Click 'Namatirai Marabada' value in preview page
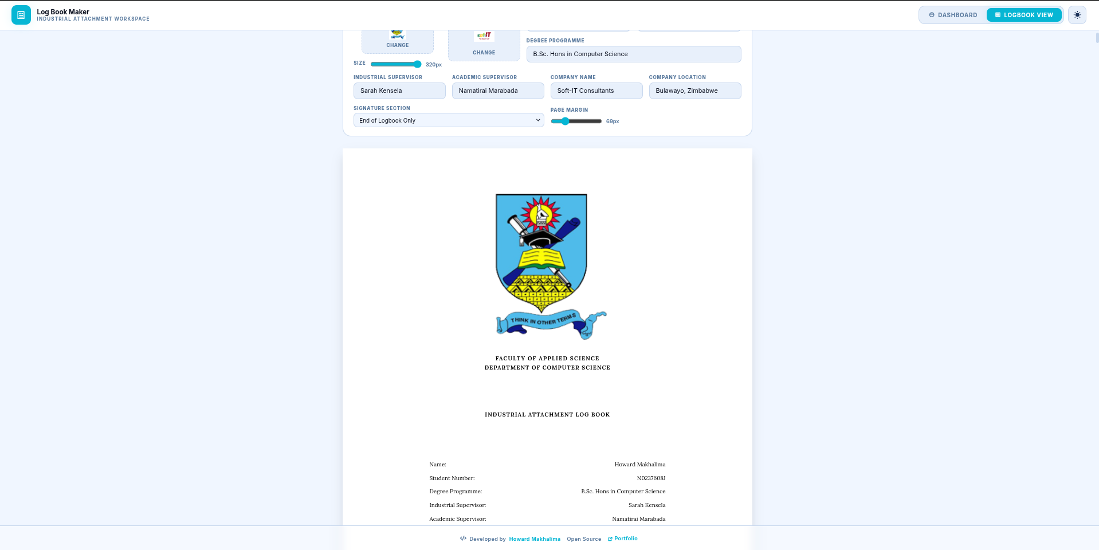The height and width of the screenshot is (550, 1099). click(639, 519)
